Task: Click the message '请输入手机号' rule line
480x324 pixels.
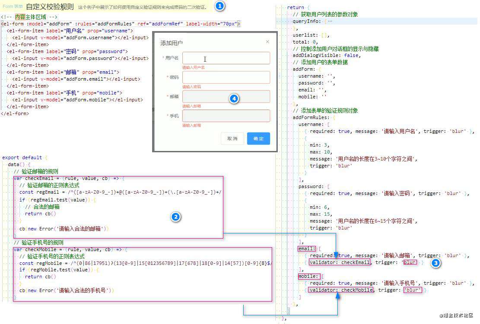Action: (x=389, y=283)
